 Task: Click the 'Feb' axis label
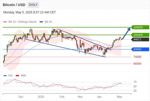62,97
